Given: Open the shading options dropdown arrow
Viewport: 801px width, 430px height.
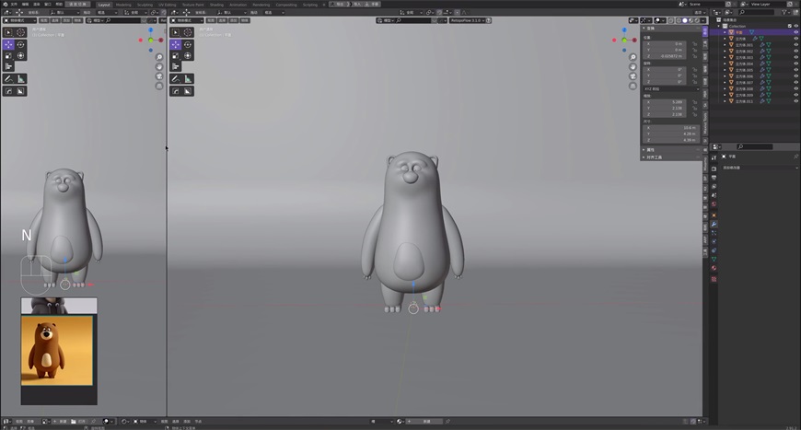Looking at the screenshot, I should click(x=704, y=20).
